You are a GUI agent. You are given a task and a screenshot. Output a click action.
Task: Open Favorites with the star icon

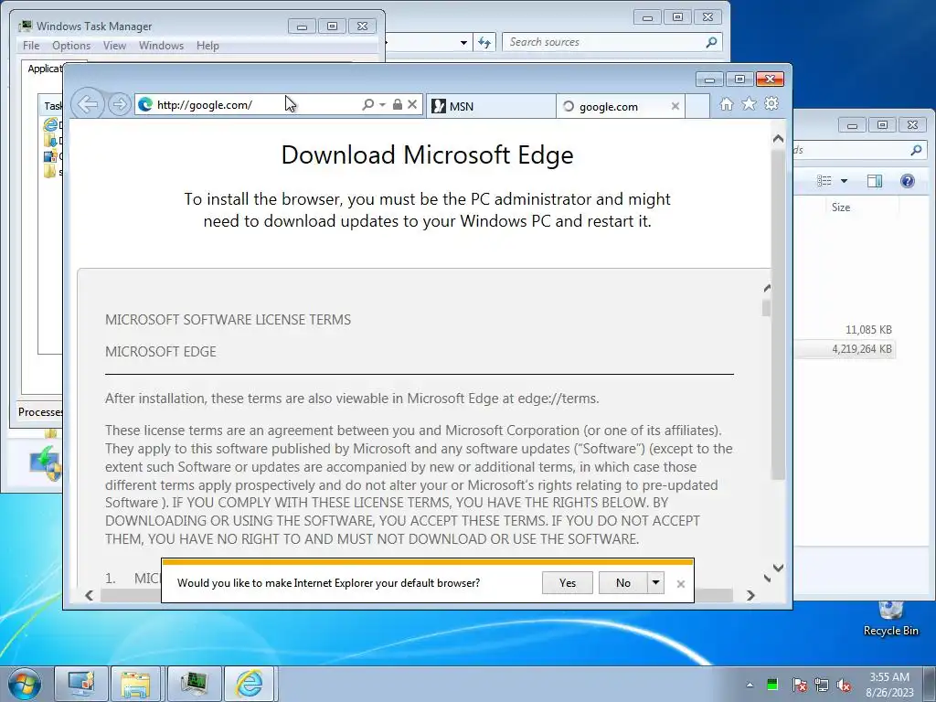pyautogui.click(x=749, y=104)
